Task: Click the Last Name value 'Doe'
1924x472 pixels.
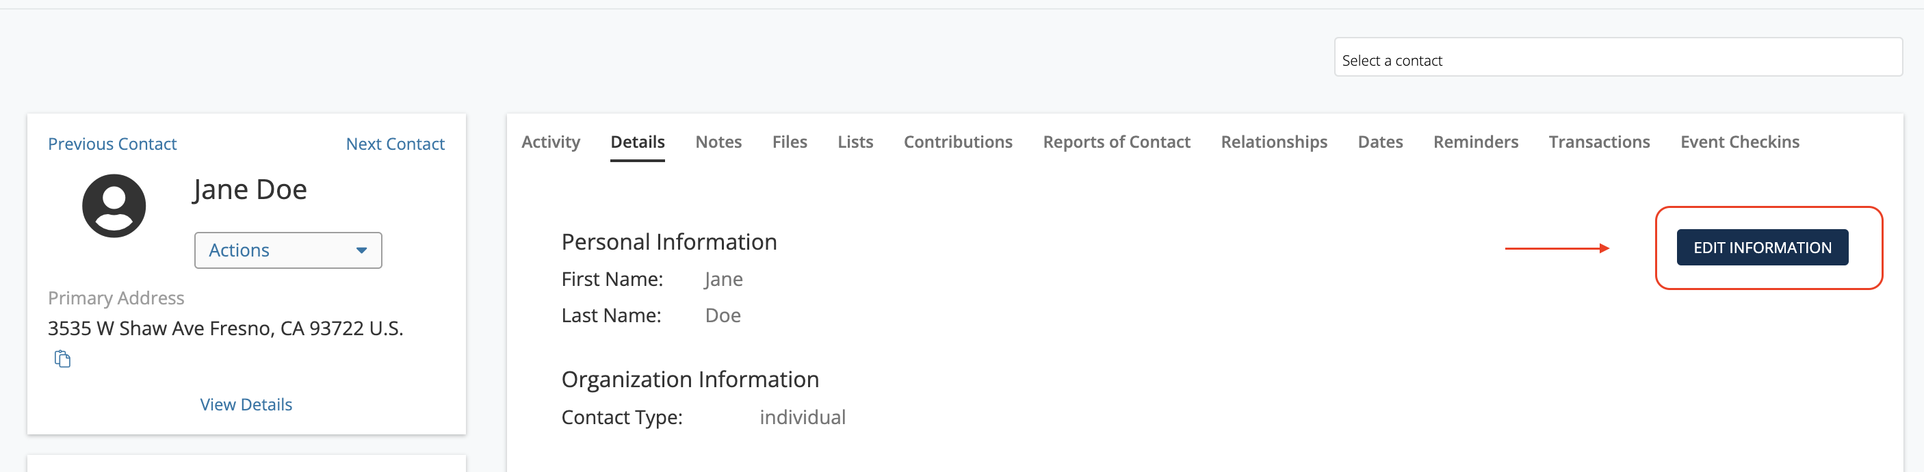Action: point(723,315)
